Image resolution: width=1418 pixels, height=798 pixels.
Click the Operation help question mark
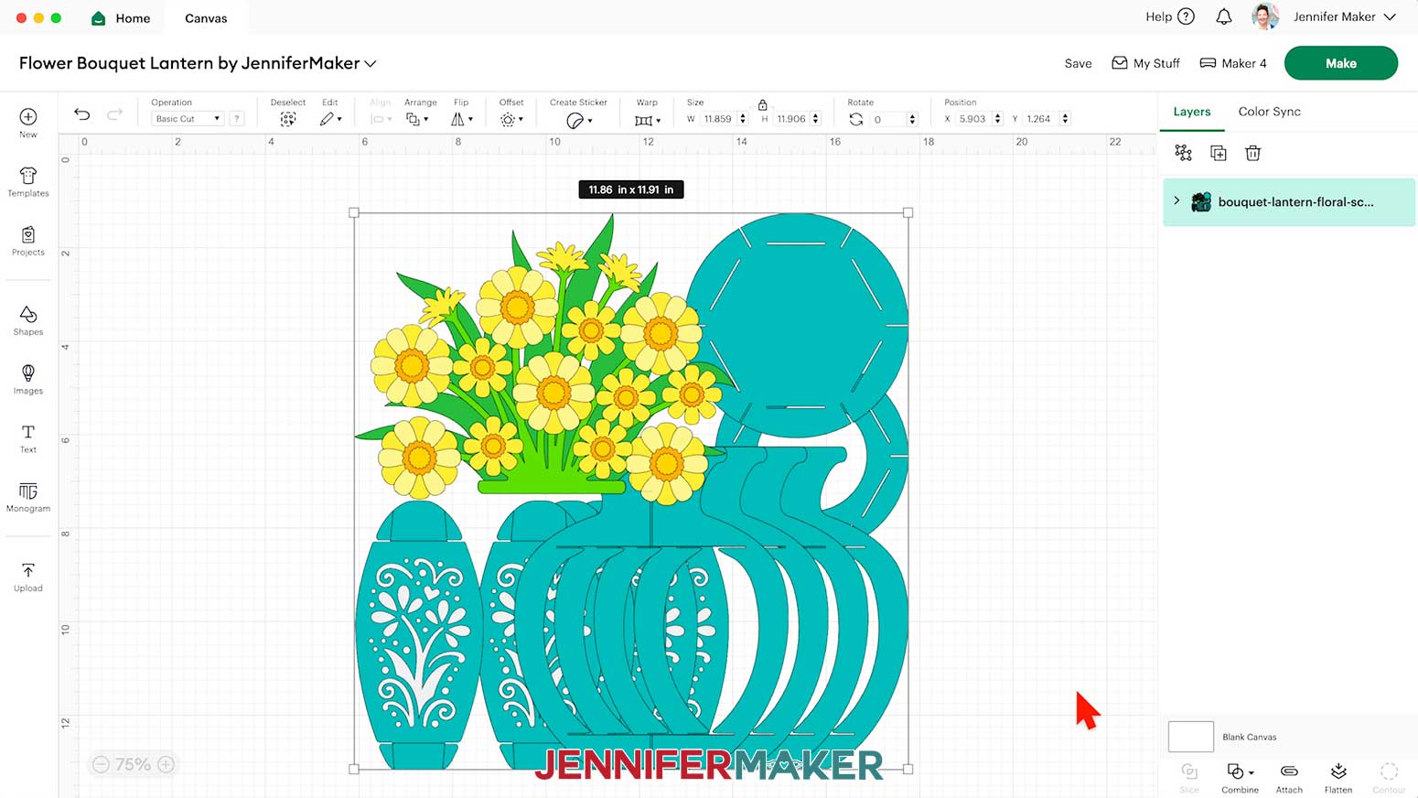[x=237, y=119]
